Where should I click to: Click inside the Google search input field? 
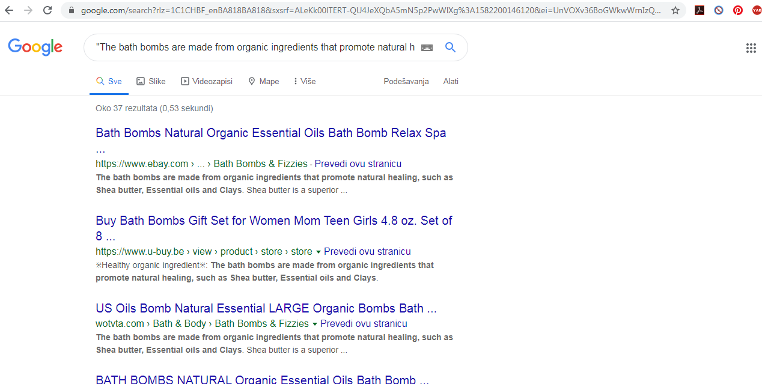coord(255,47)
